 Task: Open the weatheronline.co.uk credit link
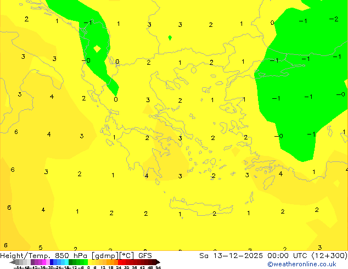pyautogui.click(x=302, y=264)
